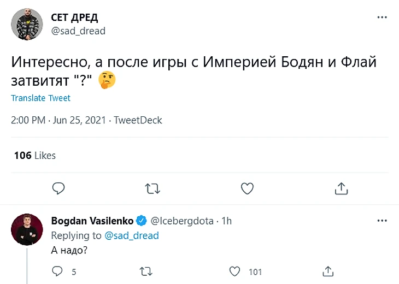Share Bogdan Vasilenko's reply
Screen dimensions: 399x284
[328, 271]
